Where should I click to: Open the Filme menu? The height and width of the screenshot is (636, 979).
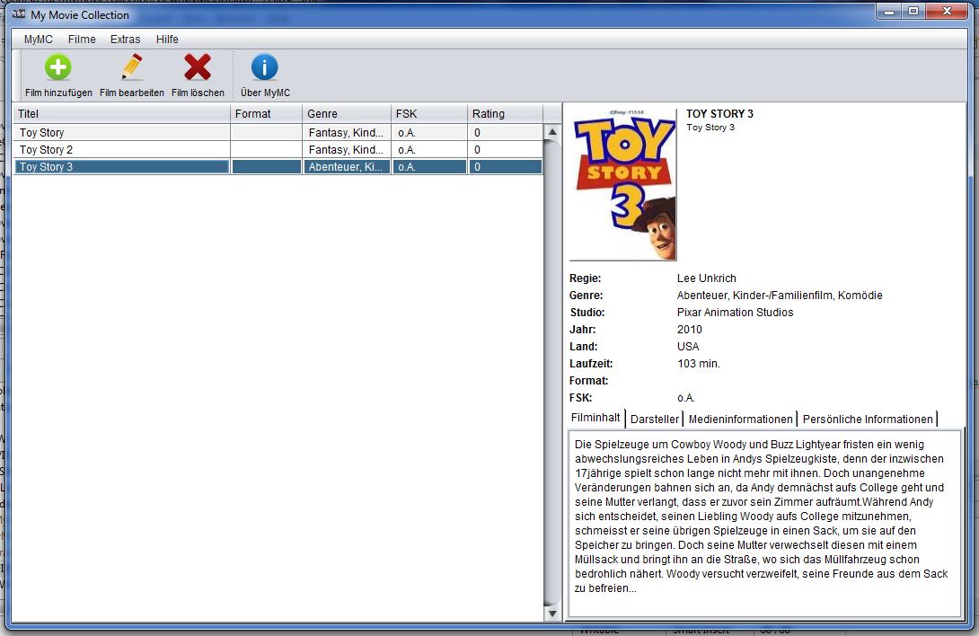(82, 40)
